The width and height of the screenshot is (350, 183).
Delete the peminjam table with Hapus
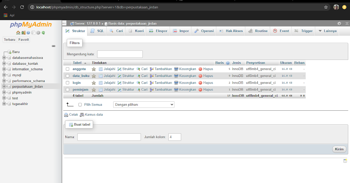[x=208, y=89]
